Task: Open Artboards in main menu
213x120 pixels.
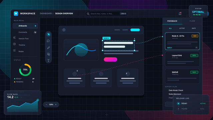Action: point(25,26)
